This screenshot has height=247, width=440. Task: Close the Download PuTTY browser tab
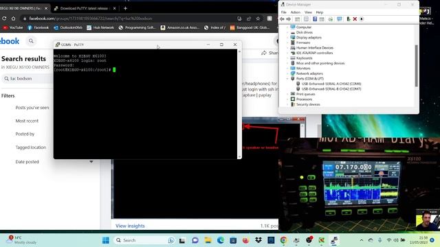coord(114,8)
